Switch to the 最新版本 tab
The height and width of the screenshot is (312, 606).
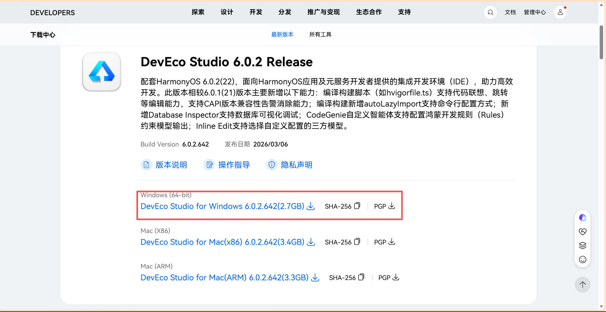pos(282,35)
